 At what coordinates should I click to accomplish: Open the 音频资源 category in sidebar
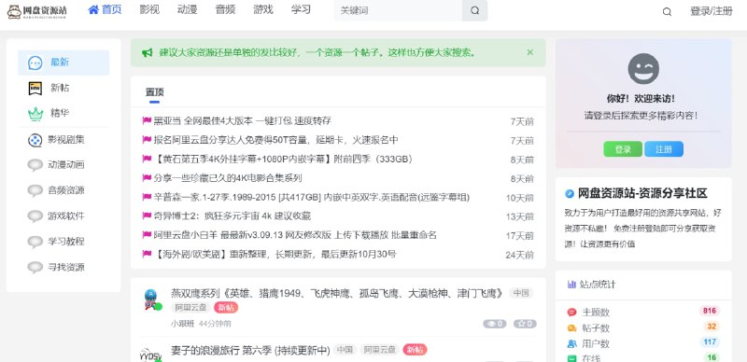click(63, 190)
